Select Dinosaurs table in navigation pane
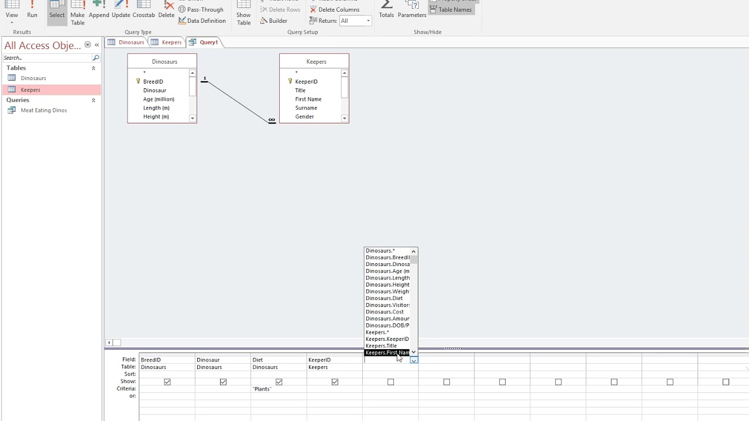The width and height of the screenshot is (749, 421). click(x=51, y=78)
